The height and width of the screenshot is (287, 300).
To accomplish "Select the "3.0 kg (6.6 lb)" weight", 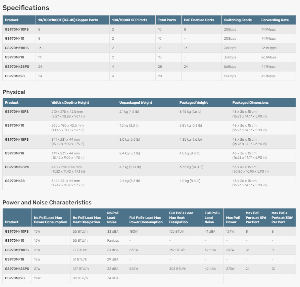I will point(130,140).
